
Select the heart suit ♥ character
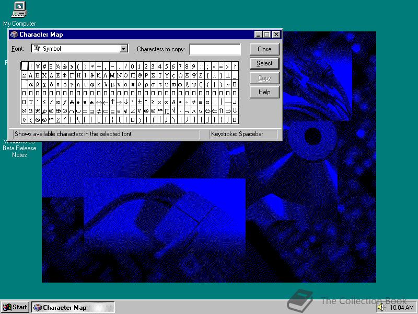85,102
